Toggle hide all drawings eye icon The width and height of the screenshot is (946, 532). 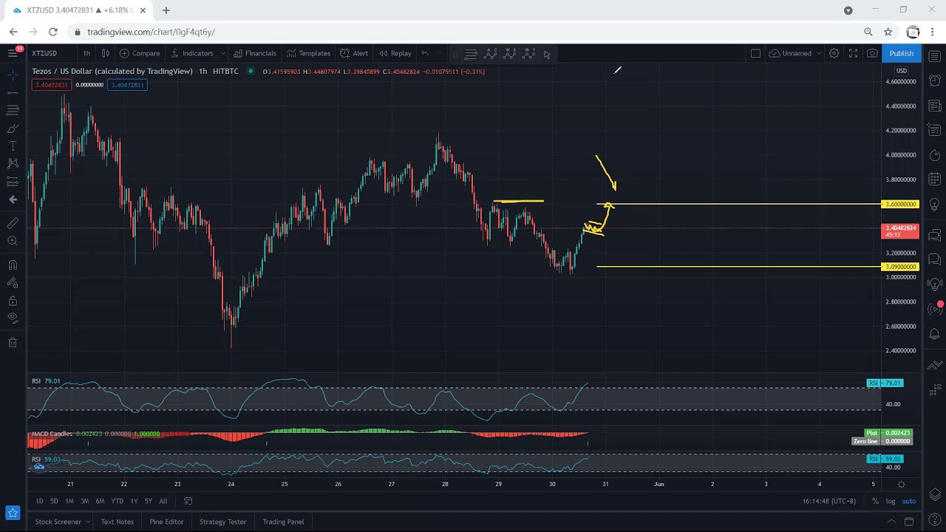pos(13,318)
